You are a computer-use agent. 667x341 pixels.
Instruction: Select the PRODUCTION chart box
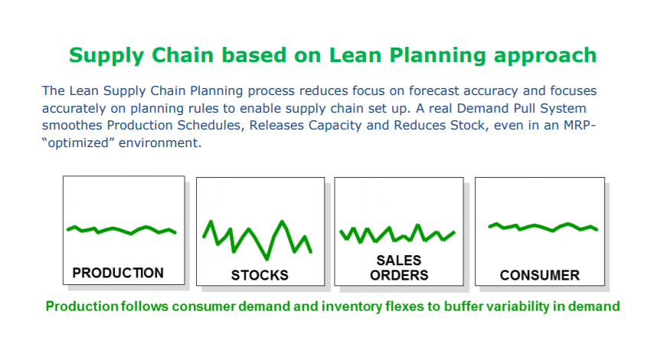124,230
